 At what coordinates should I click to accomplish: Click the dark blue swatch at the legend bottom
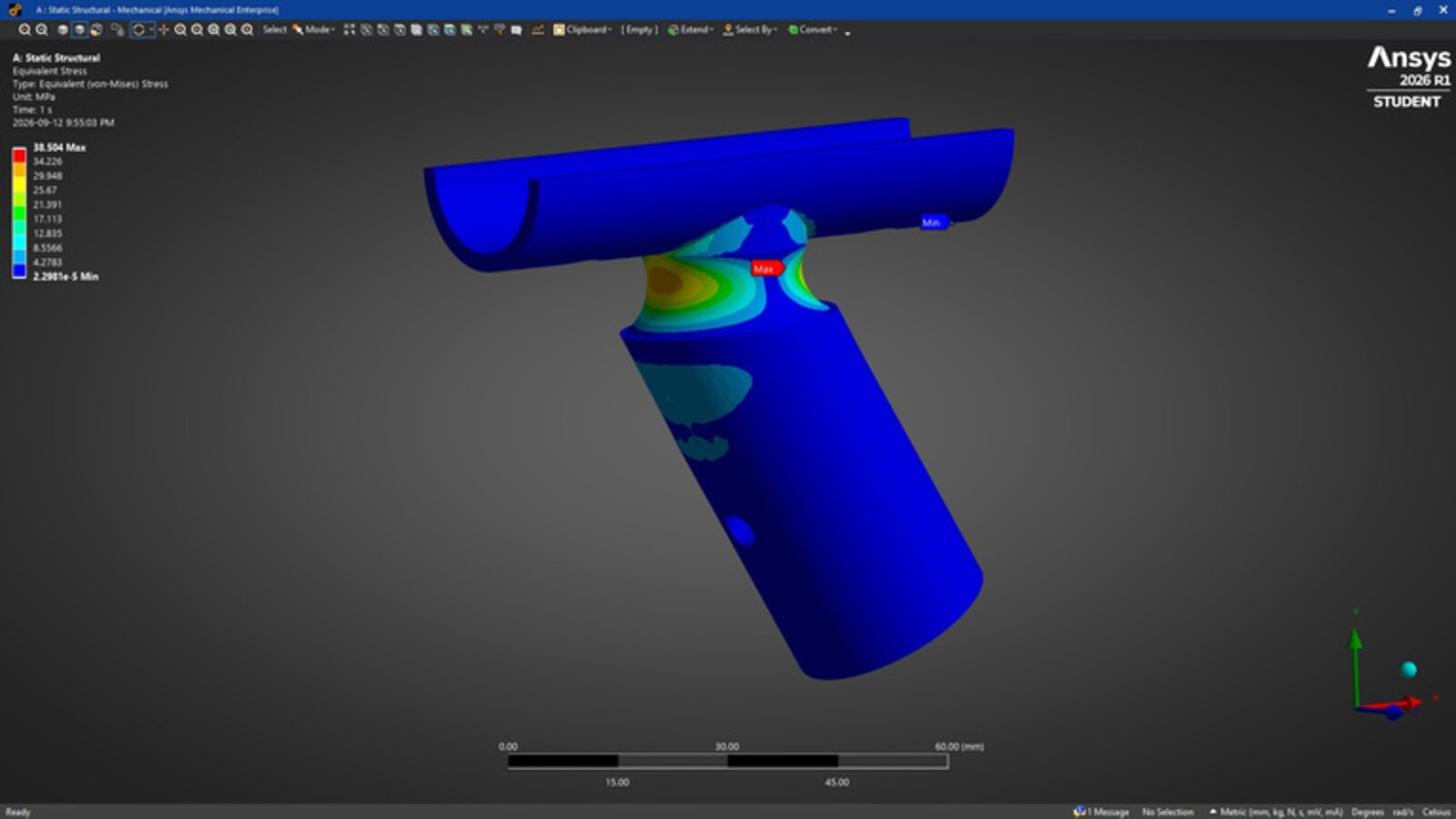(x=19, y=270)
